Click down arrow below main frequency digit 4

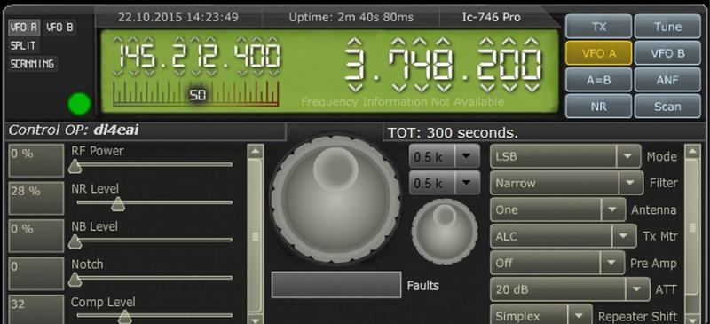421,88
